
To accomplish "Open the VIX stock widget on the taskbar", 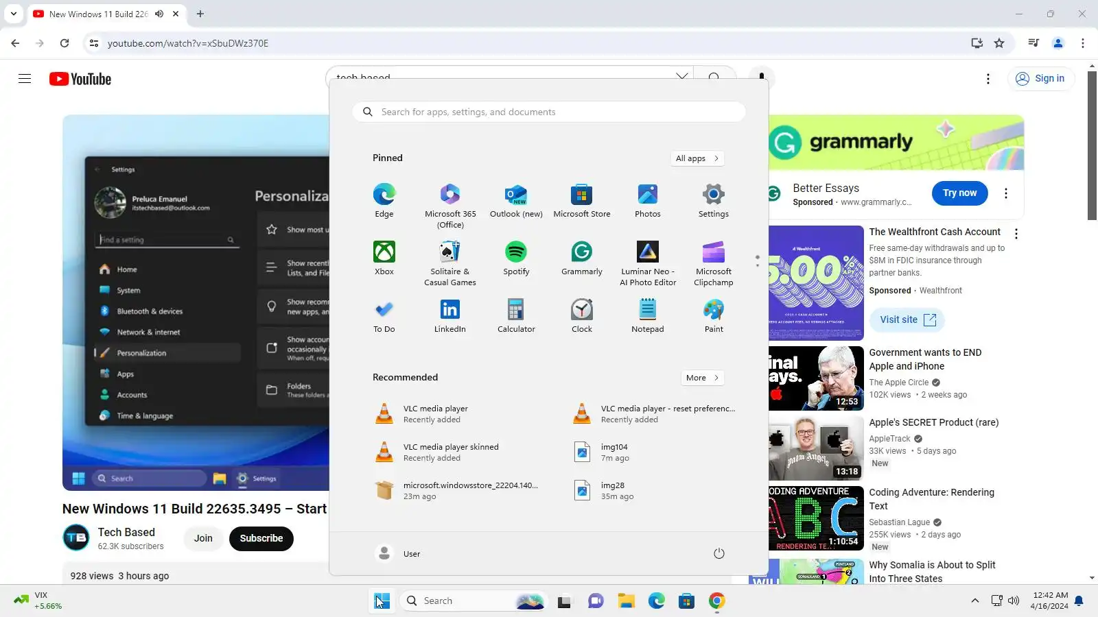I will (x=38, y=601).
